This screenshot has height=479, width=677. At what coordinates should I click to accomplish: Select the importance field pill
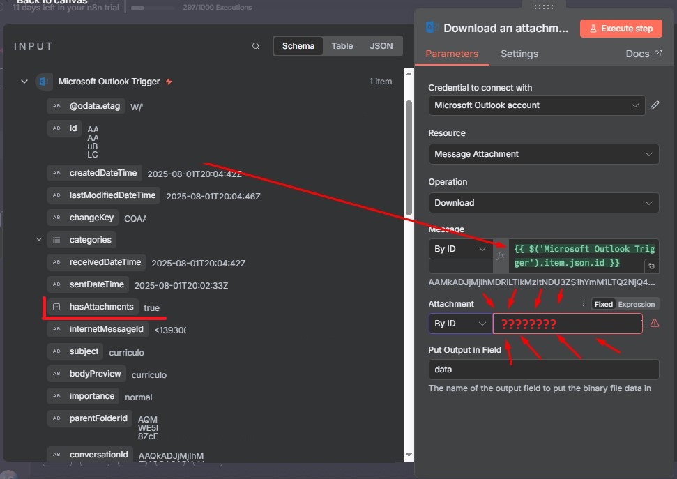84,396
